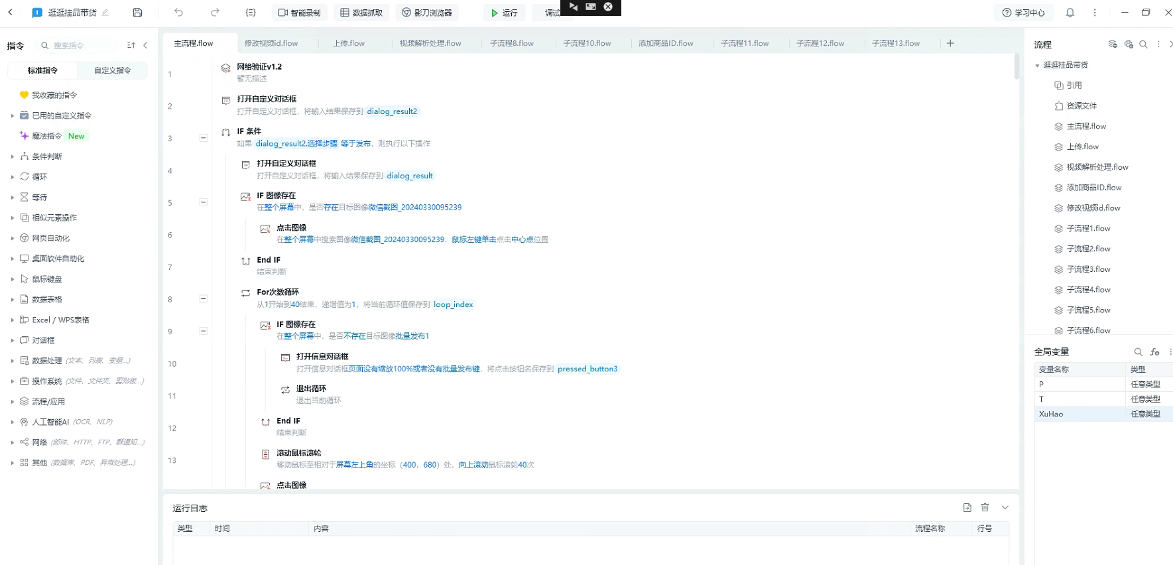Click the back arrow at top left
1173x565 pixels.
click(11, 13)
